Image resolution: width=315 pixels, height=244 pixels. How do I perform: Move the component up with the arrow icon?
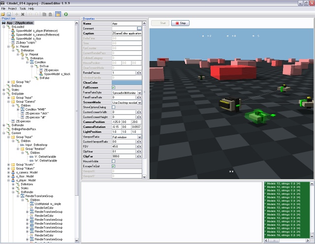(31, 14)
